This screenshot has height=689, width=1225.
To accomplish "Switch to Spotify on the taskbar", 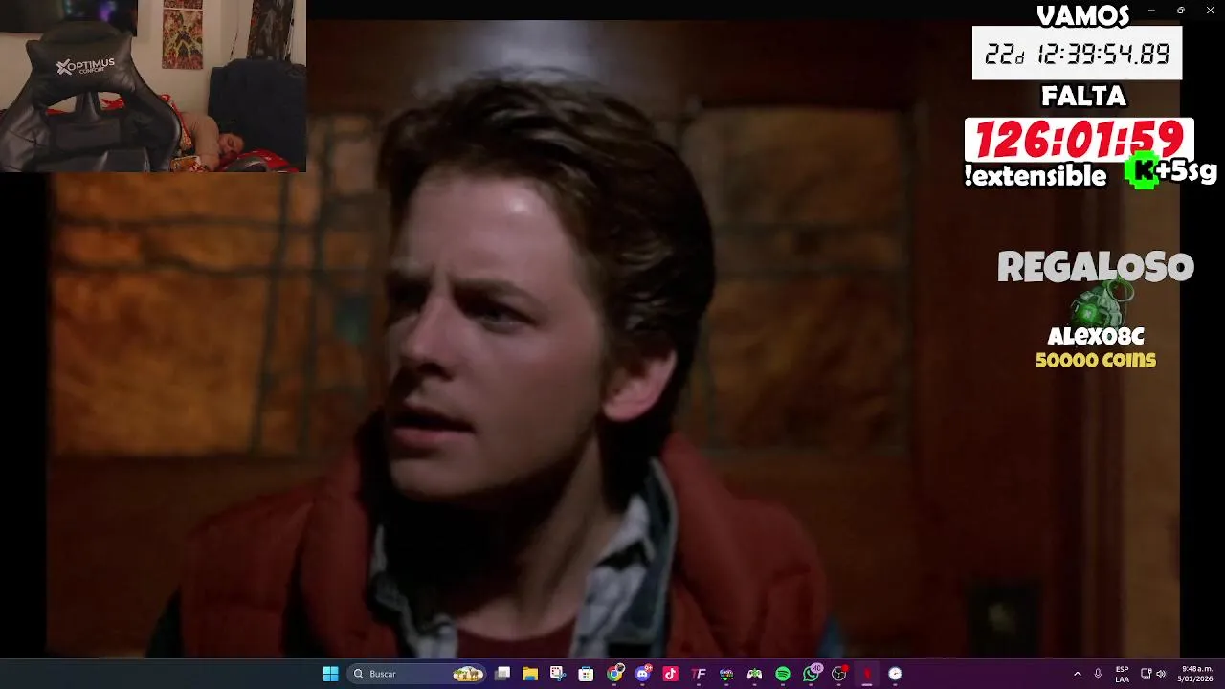I will (x=783, y=674).
